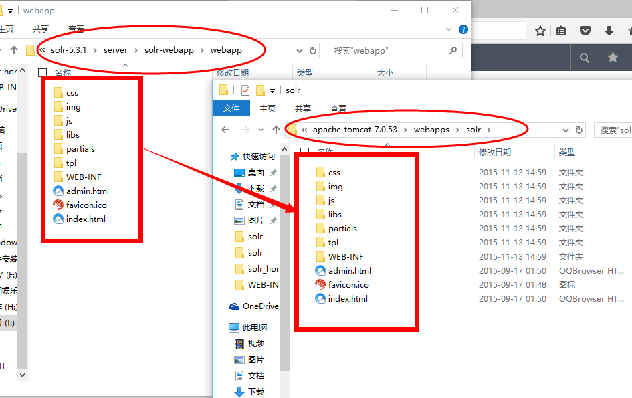Sort by 大小 column in webapp window
632x398 pixels.
(385, 73)
